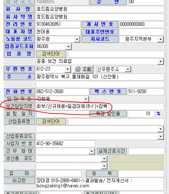Click the 특검 할인율 value field
This screenshot has width=169, height=194.
coord(141,114)
